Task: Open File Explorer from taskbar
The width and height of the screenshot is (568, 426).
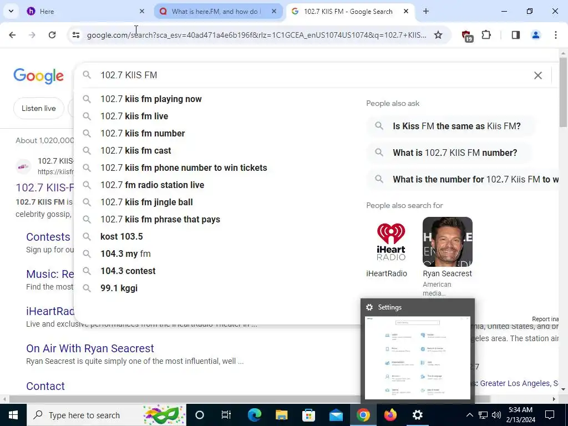Action: pos(281,415)
